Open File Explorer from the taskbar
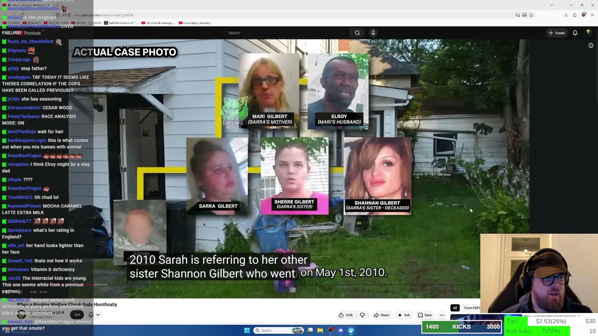 tap(320, 330)
